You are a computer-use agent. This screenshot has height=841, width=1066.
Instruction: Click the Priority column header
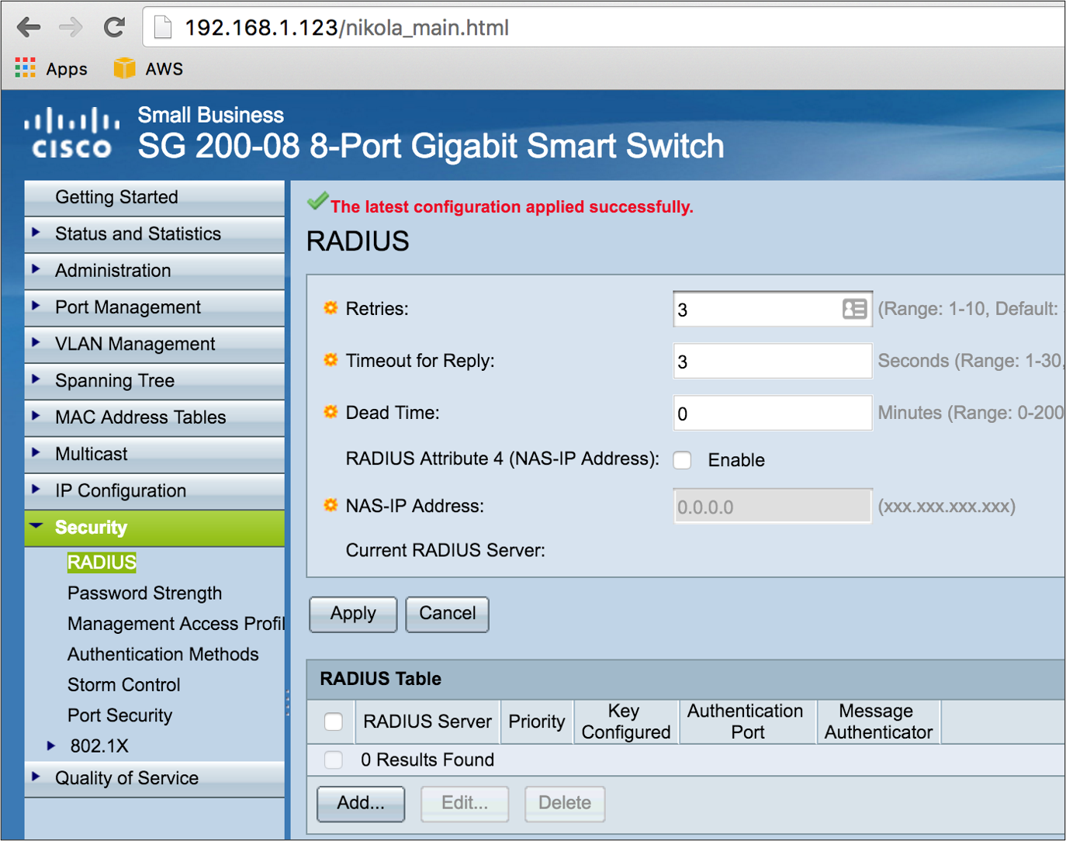click(x=537, y=722)
